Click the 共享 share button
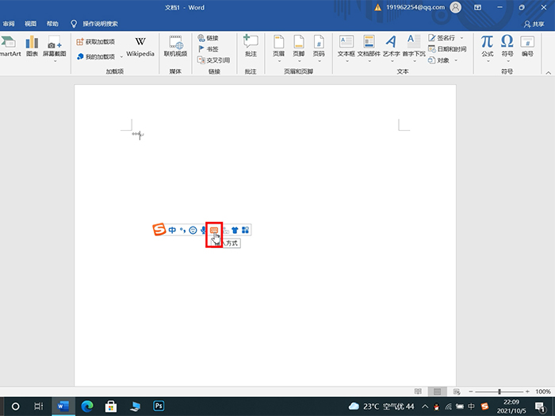This screenshot has height=416, width=555. pos(534,24)
